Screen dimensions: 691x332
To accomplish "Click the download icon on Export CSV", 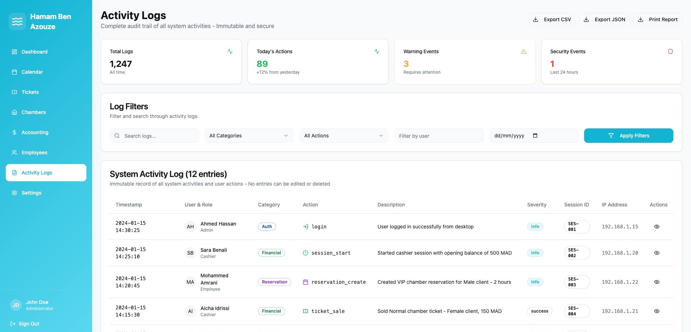I will (x=536, y=19).
